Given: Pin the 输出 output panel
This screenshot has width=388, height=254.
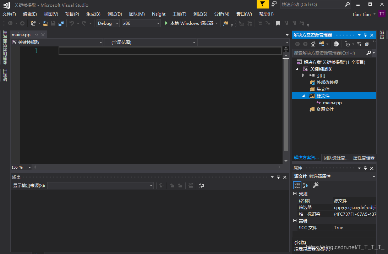Looking at the screenshot, I should coord(278,177).
